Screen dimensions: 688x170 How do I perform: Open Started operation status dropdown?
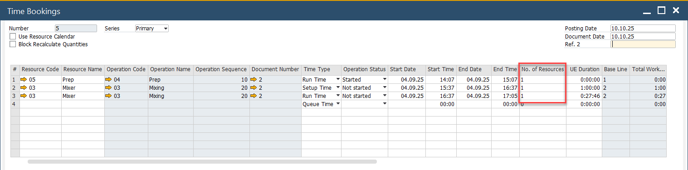[x=385, y=79]
